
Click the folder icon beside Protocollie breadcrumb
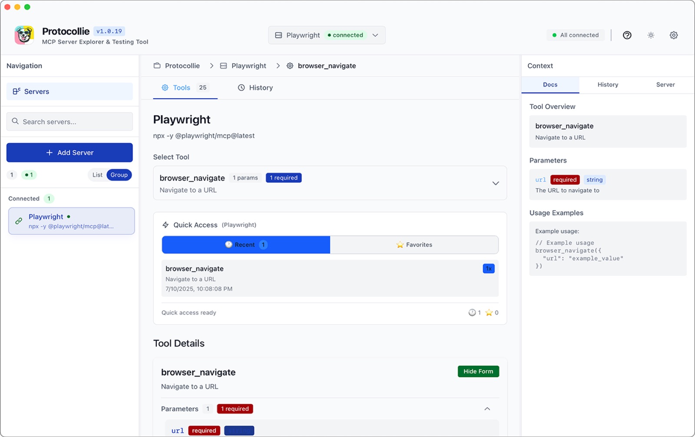click(x=157, y=66)
